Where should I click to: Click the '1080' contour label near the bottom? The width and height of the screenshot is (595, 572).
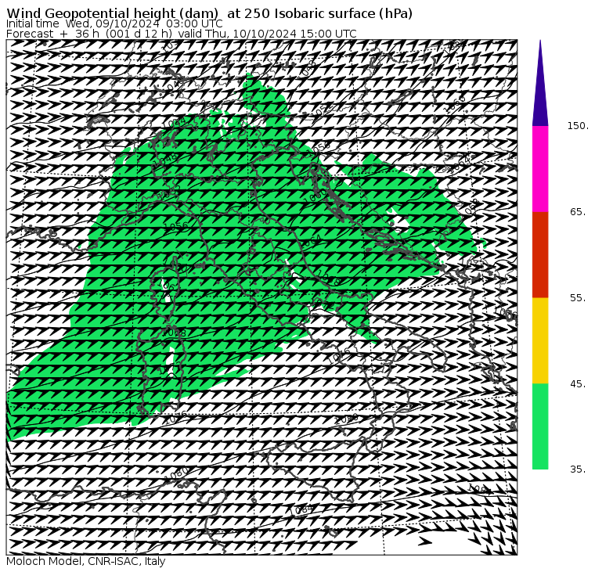(177, 473)
